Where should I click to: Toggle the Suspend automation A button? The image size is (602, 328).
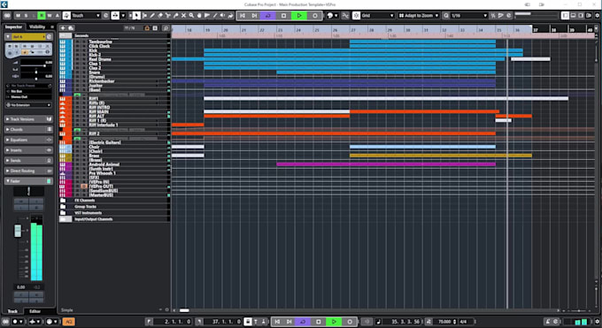click(58, 15)
